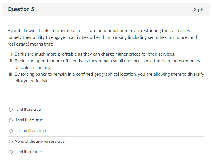This screenshot has width=212, height=166.
Task: Select the "I and III are true" radio button
Action: (11, 152)
